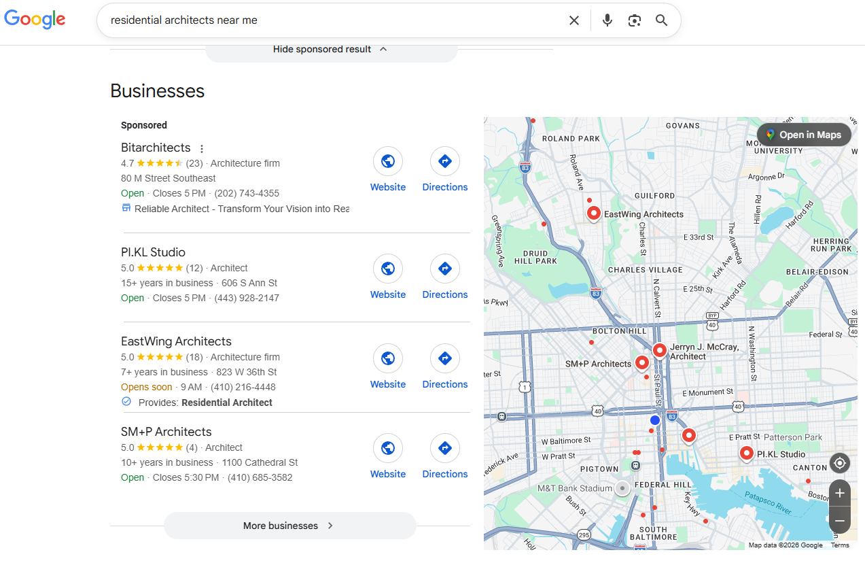This screenshot has height=563, width=865.
Task: Select the EastWing Architects map pin
Action: point(594,214)
